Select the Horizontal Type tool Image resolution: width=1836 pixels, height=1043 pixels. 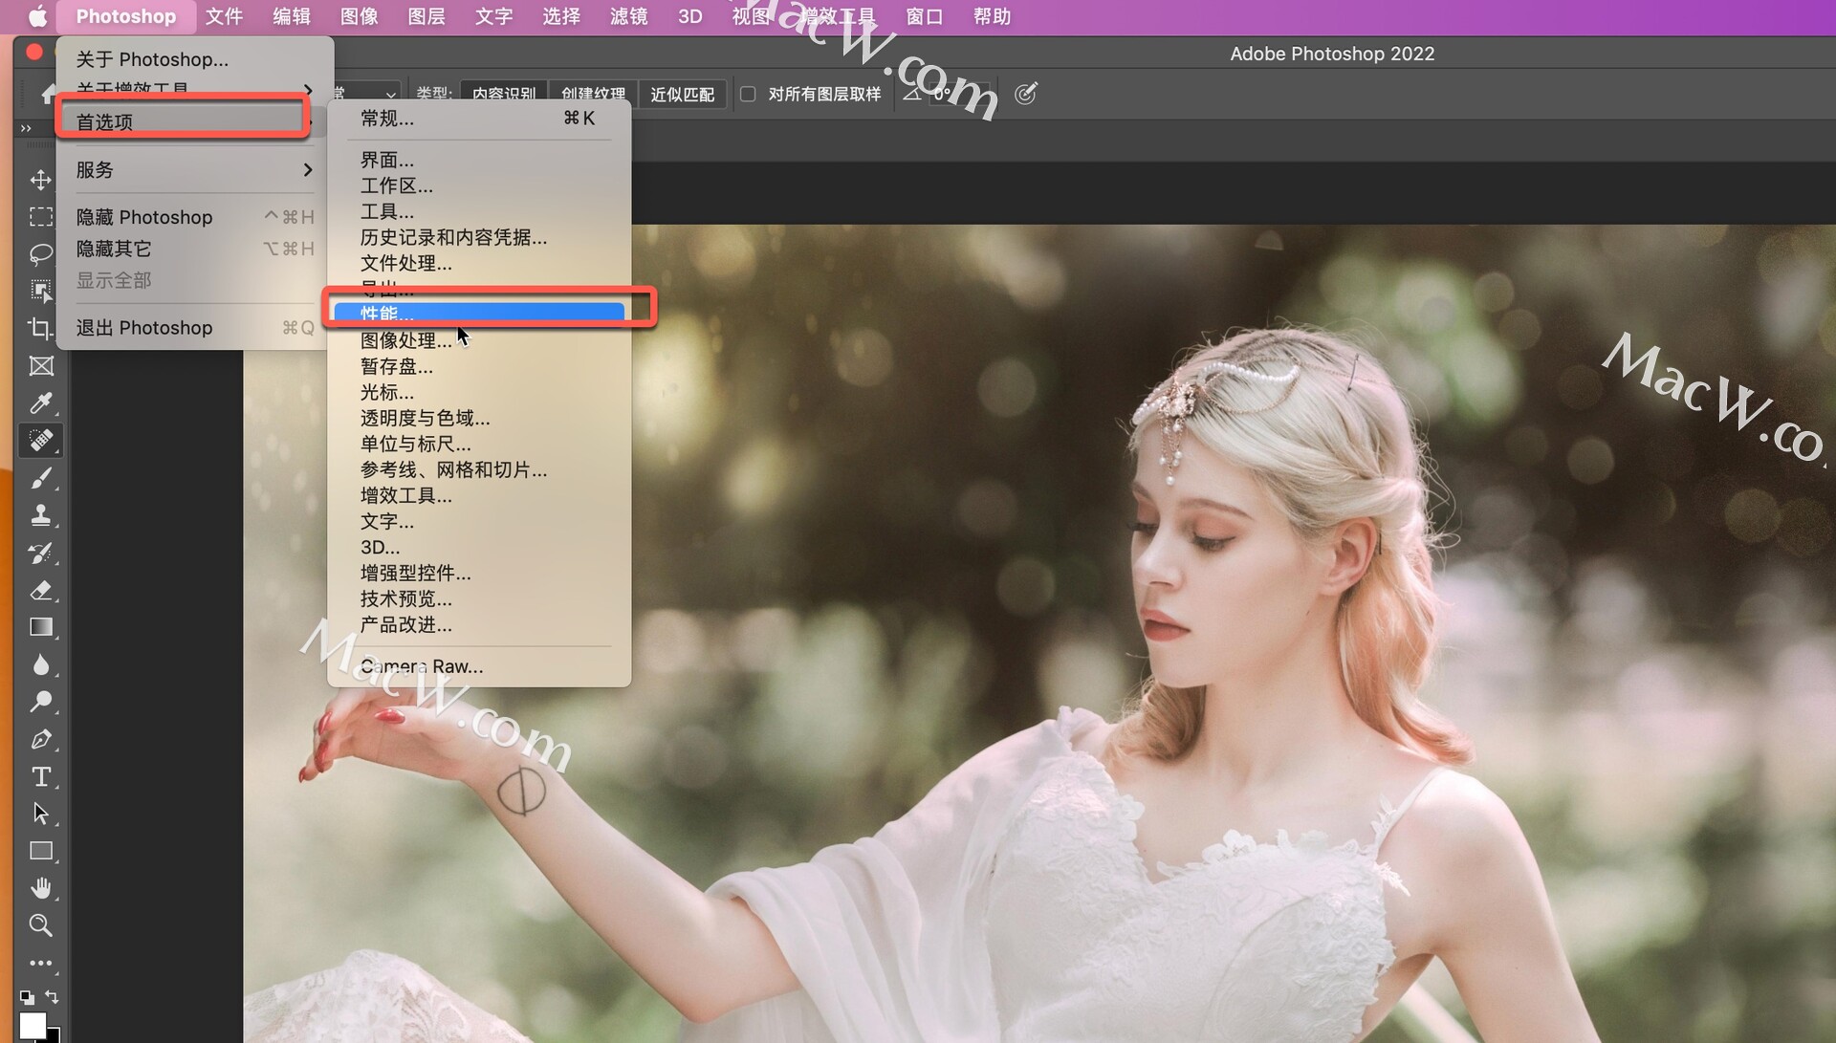pyautogui.click(x=40, y=776)
